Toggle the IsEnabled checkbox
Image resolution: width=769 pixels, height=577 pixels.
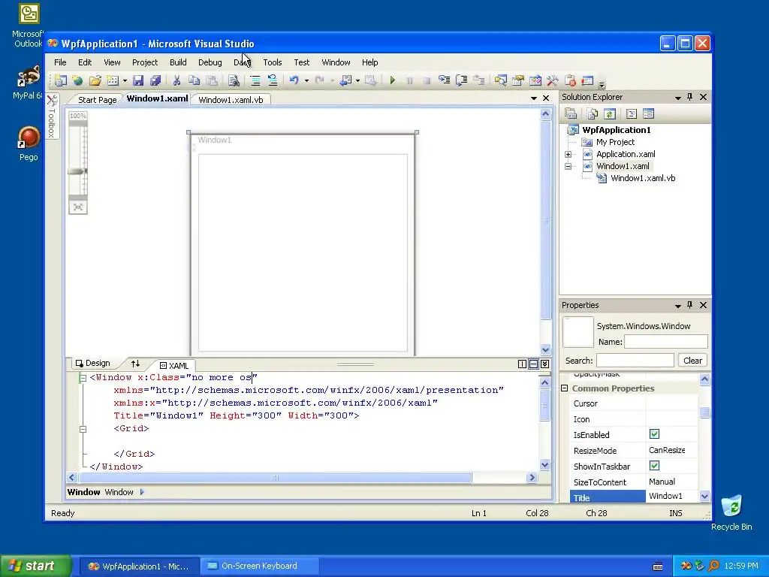(x=654, y=434)
